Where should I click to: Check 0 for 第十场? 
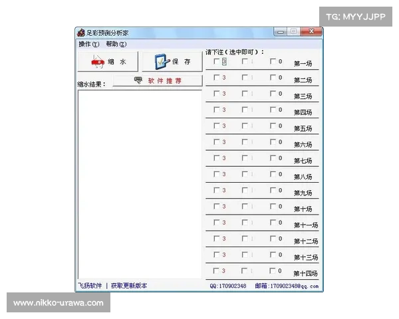(x=273, y=206)
